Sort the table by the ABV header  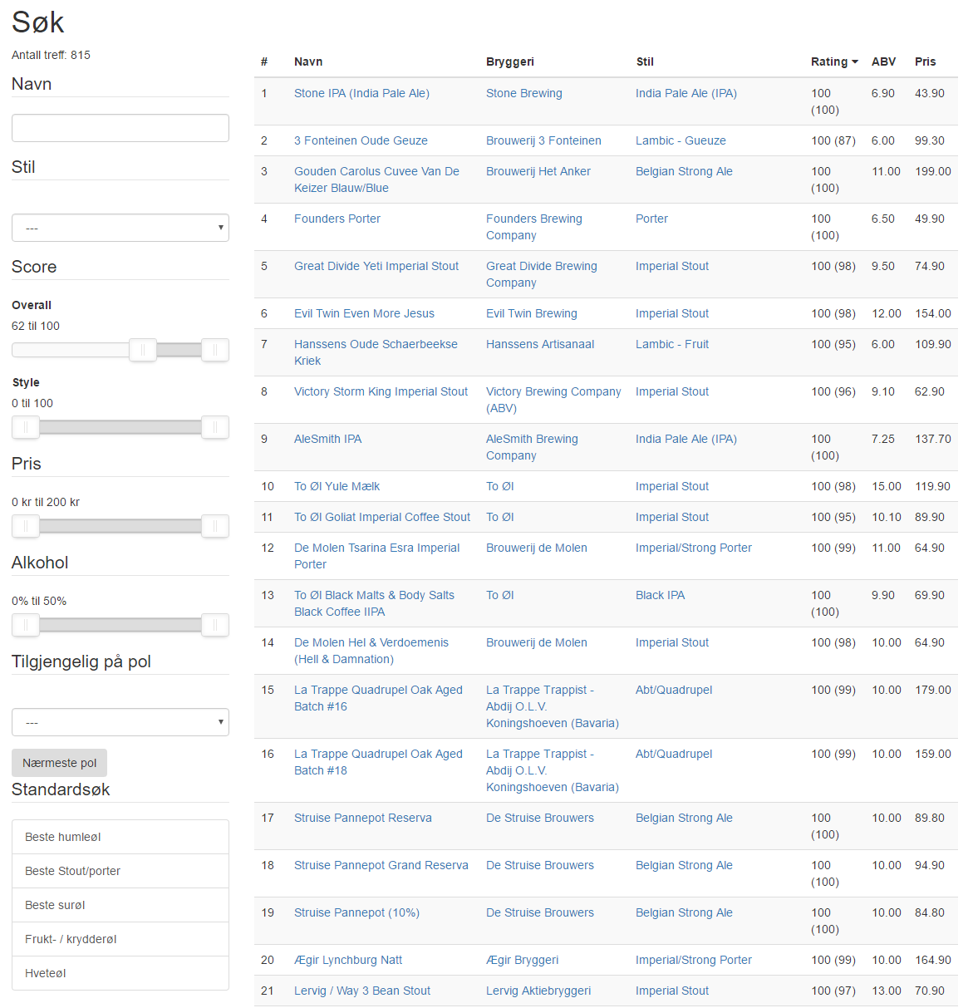point(883,61)
